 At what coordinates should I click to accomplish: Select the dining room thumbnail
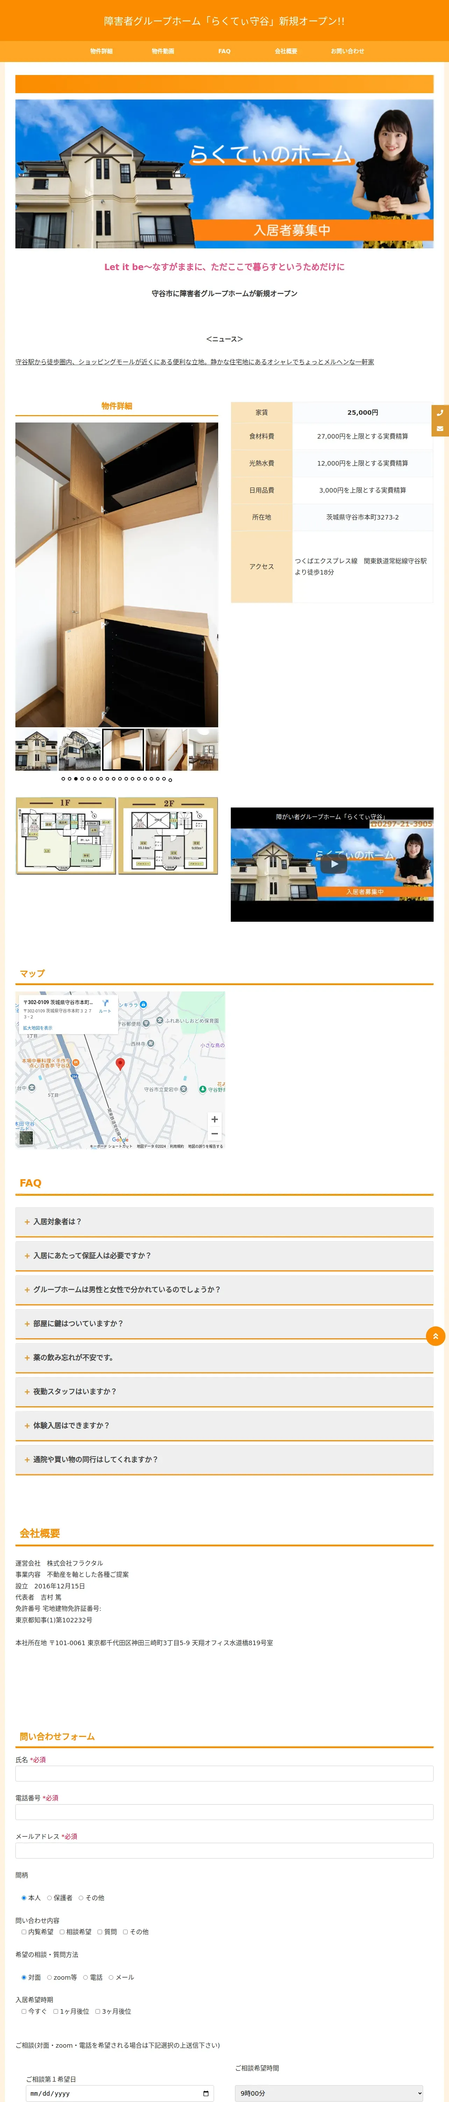pos(204,750)
